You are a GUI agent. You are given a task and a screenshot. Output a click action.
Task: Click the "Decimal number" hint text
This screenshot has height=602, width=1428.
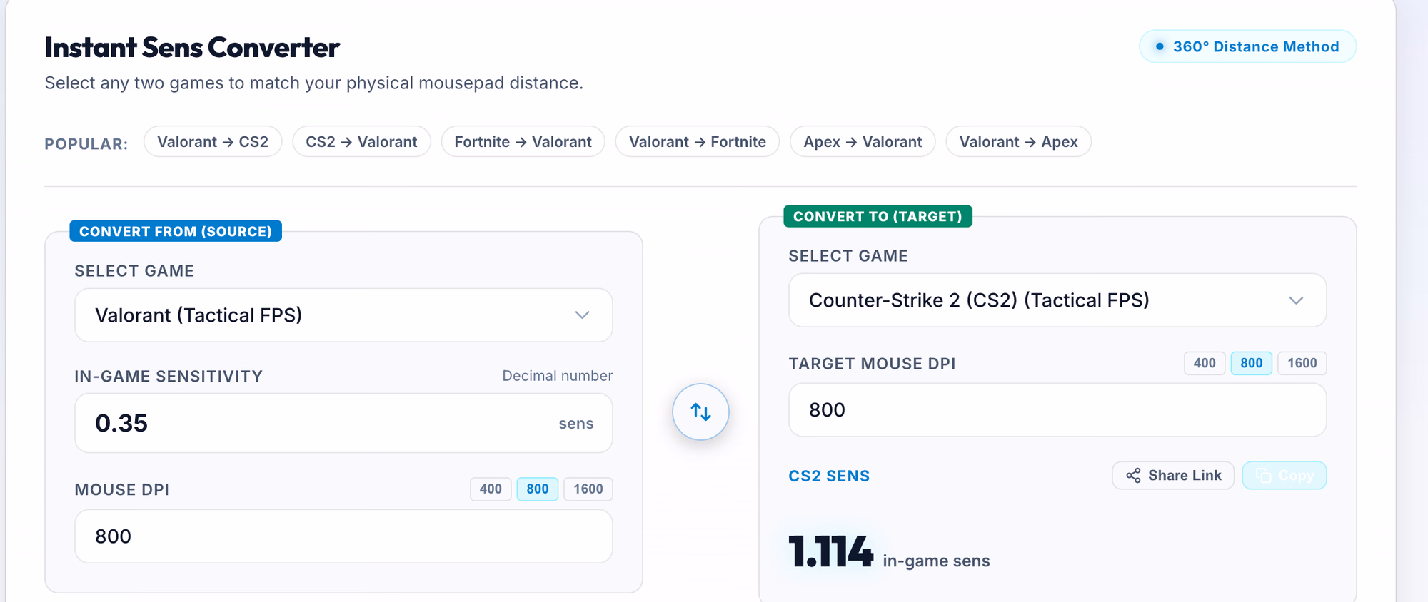click(558, 376)
